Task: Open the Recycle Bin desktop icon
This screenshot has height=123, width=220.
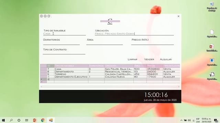Action: pos(212,6)
